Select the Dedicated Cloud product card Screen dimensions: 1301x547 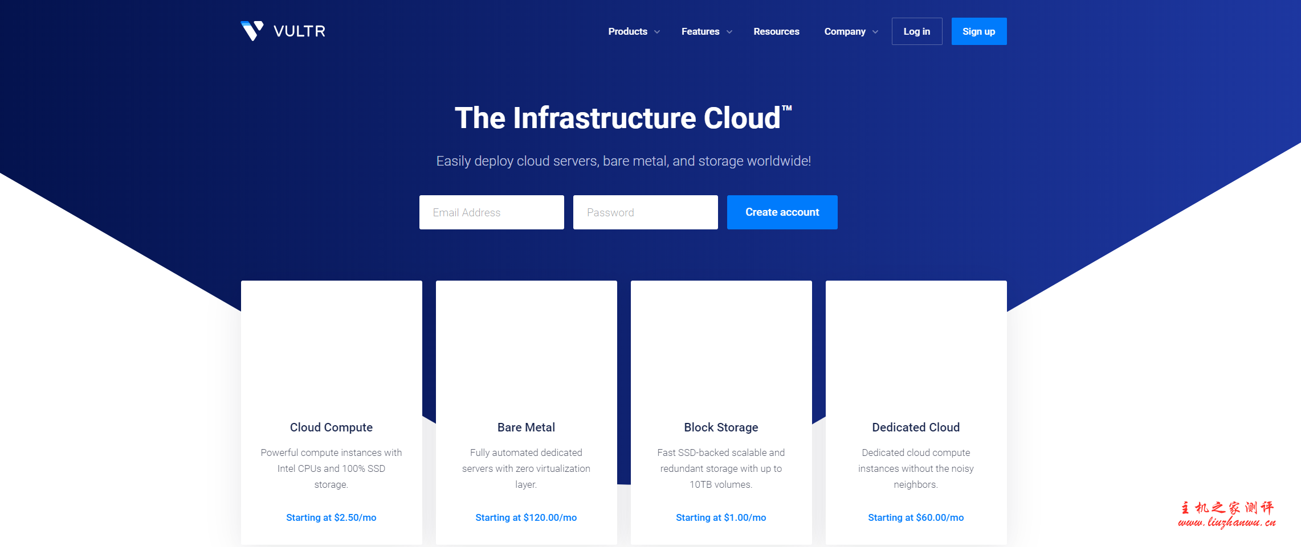[915, 427]
